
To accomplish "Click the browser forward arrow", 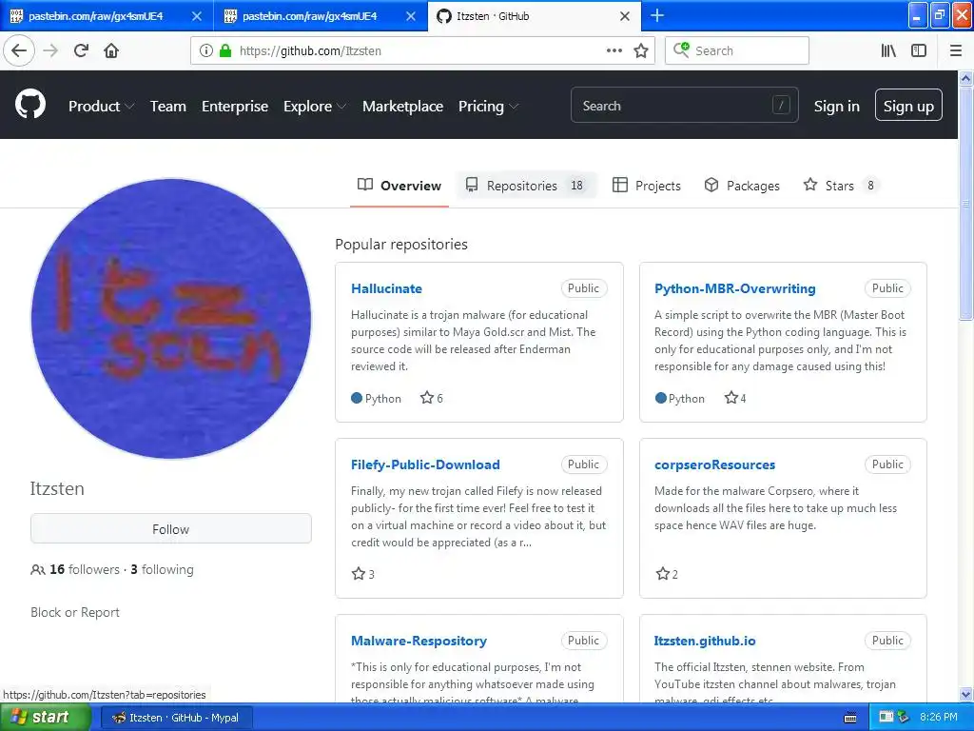I will [51, 50].
